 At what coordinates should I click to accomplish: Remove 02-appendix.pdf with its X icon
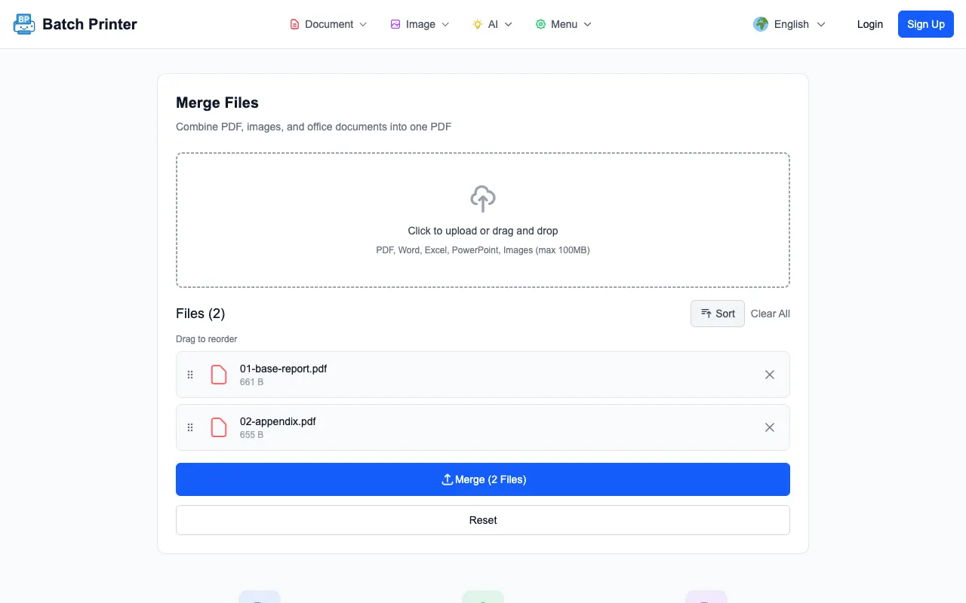pos(770,427)
